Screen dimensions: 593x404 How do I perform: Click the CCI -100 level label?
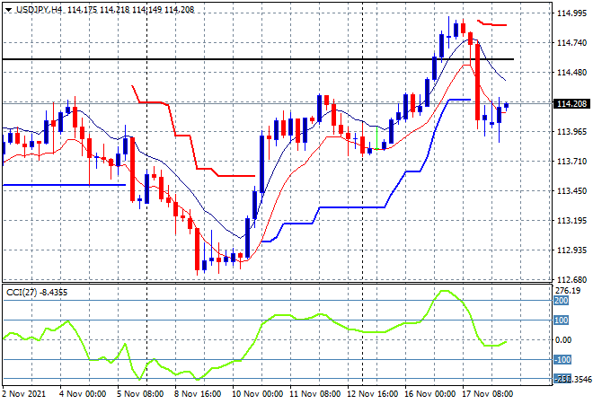tap(562, 359)
